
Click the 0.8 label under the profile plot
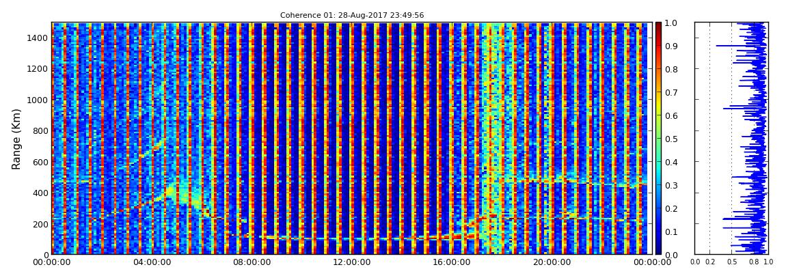click(x=753, y=262)
